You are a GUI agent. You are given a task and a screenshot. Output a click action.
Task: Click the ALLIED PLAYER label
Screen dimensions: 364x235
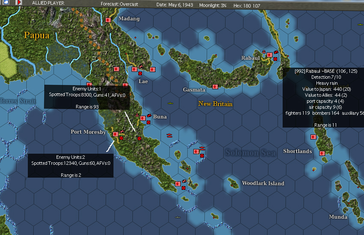pos(48,3)
